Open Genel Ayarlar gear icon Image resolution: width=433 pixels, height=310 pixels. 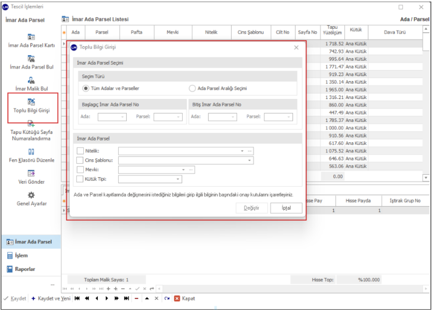coord(31,195)
